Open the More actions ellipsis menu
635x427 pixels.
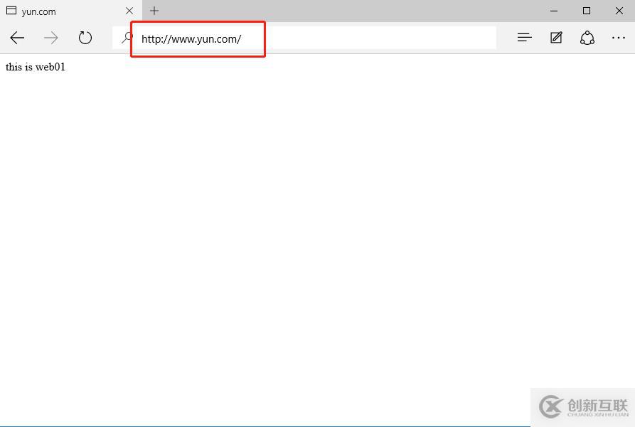pyautogui.click(x=619, y=38)
